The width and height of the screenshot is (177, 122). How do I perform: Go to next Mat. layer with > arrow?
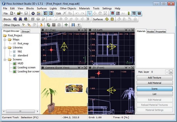click(x=171, y=72)
